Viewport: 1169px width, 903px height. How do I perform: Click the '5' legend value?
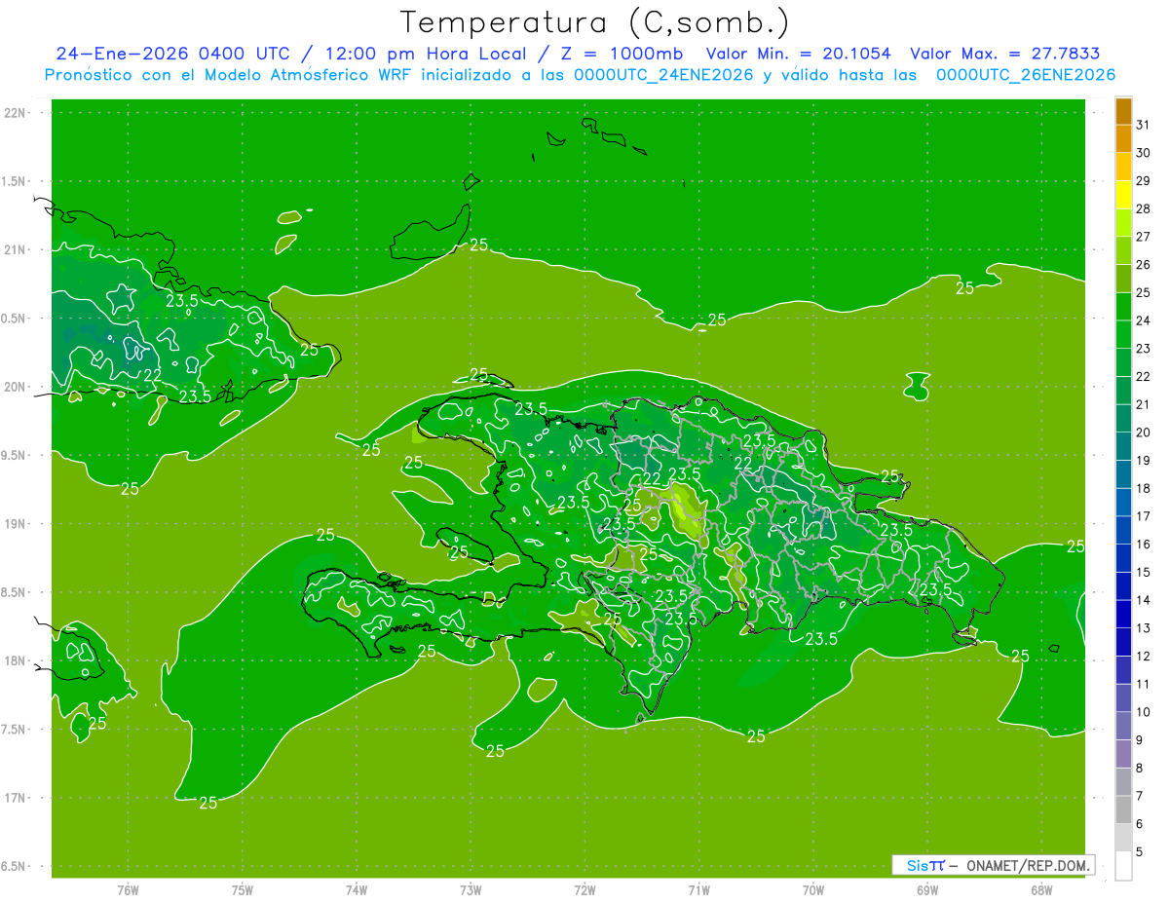pyautogui.click(x=1140, y=852)
